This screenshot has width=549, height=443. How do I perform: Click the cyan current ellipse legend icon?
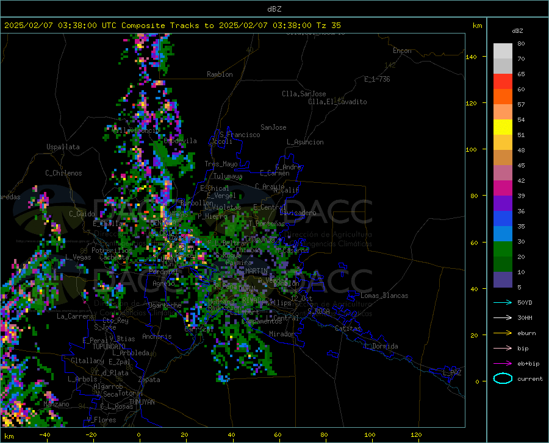pos(503,378)
